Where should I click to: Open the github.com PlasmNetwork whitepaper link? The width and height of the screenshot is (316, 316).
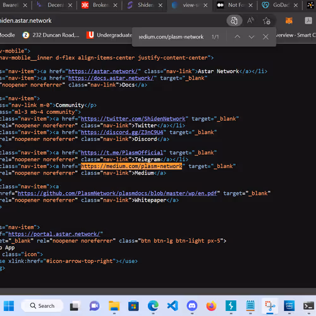118,193
